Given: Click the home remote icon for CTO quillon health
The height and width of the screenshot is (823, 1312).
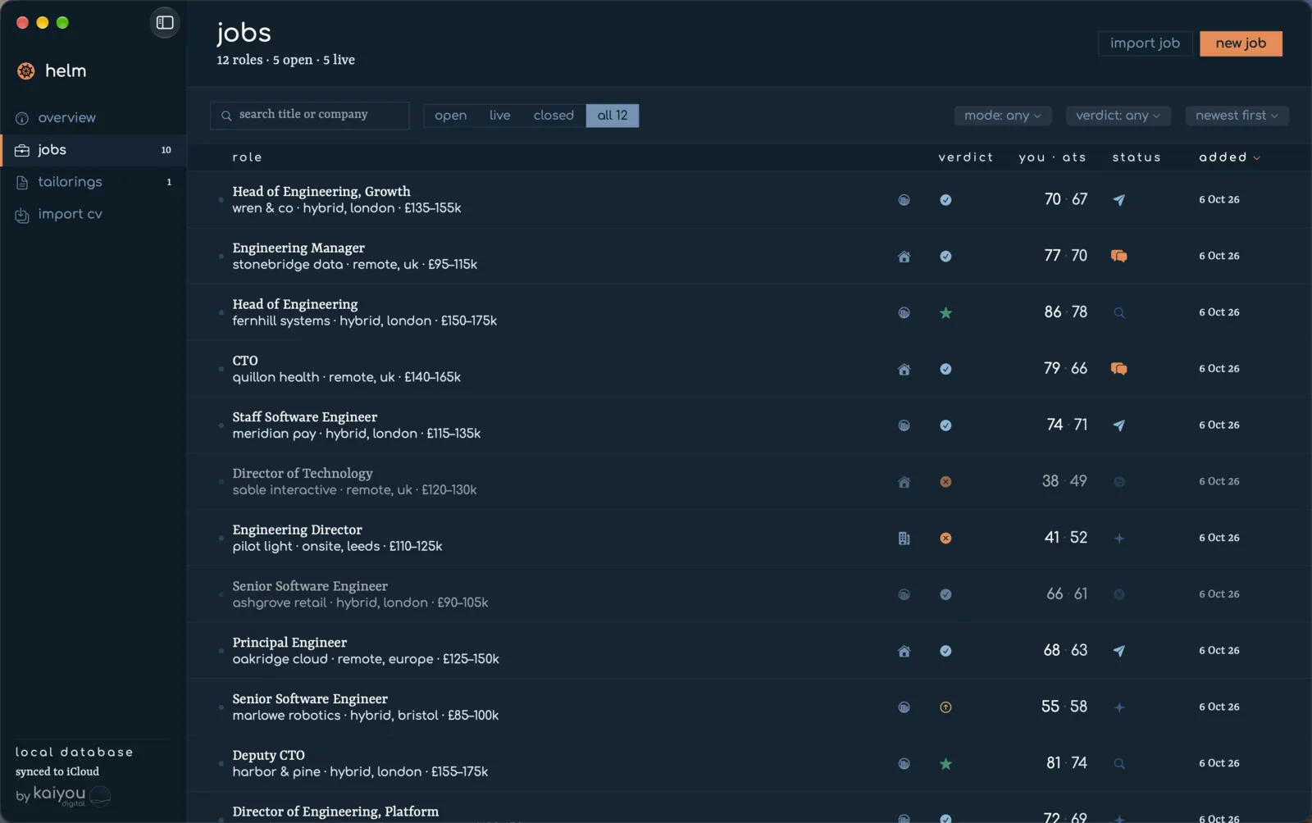Looking at the screenshot, I should 904,370.
